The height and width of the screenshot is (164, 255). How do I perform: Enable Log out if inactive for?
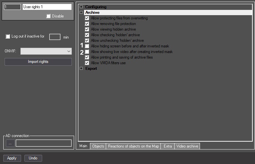[x=8, y=37]
